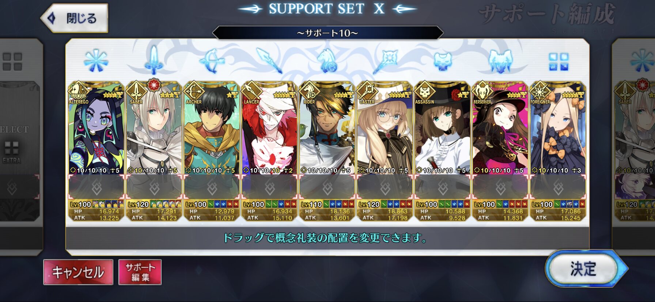
Task: Select the Lancer class spear icon
Action: [269, 61]
